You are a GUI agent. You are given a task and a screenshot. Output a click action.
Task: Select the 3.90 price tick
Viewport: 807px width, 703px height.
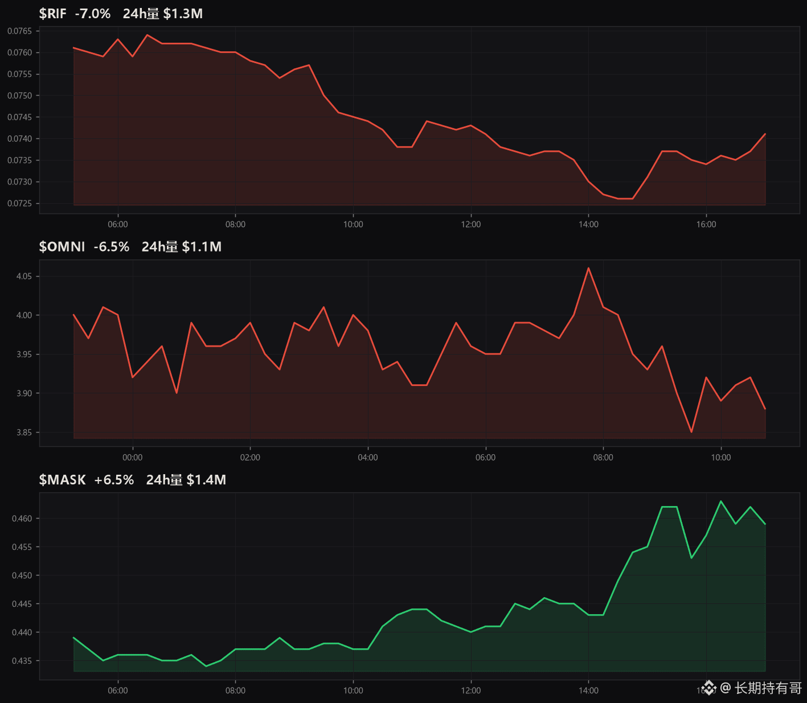[24, 393]
